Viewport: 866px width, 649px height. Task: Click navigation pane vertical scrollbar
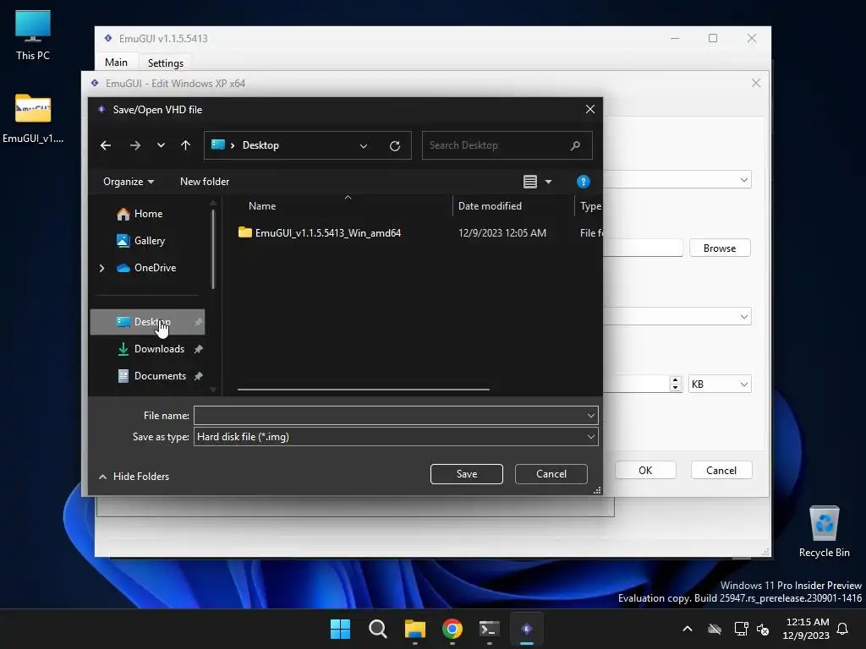click(x=213, y=248)
